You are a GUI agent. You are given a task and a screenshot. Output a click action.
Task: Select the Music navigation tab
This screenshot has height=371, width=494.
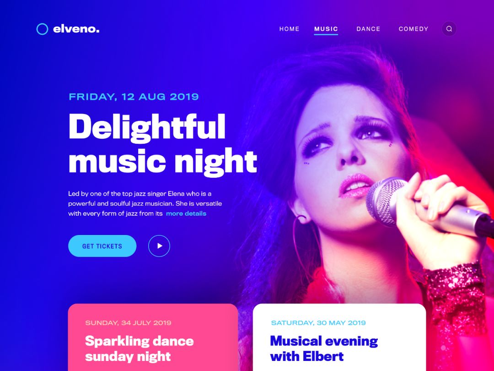click(x=326, y=29)
